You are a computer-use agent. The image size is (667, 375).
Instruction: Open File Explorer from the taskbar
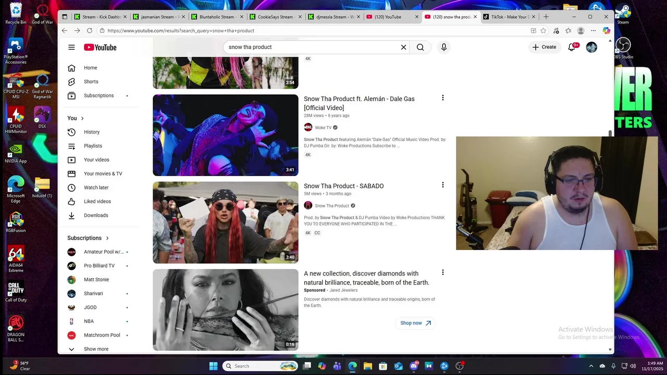(x=367, y=366)
